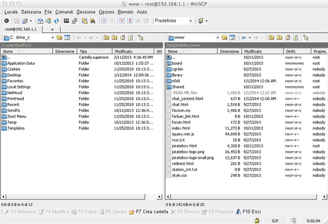
Task: Select the Application Data local folder
Action: tap(21, 63)
